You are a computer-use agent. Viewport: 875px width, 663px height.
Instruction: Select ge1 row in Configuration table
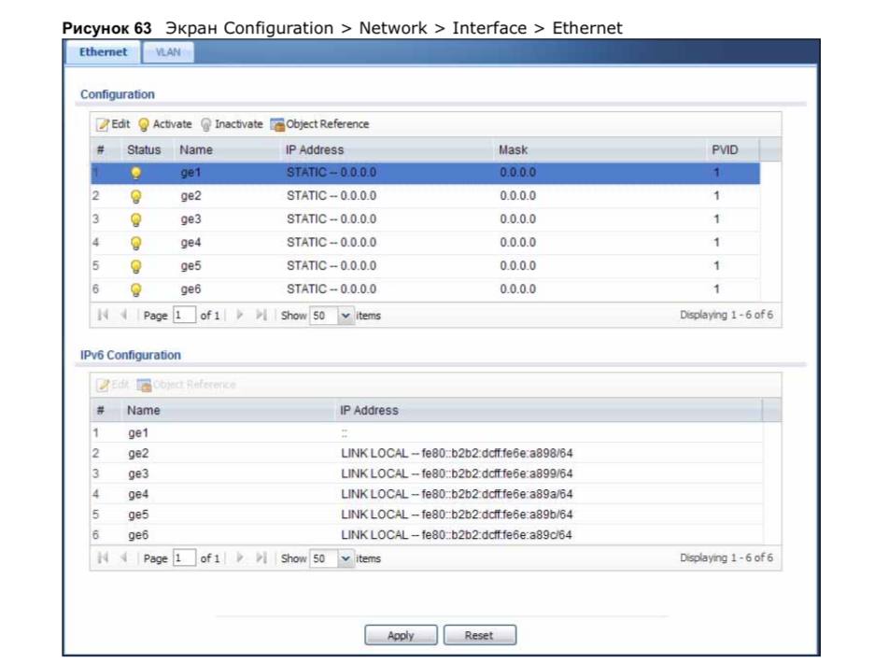pos(425,173)
